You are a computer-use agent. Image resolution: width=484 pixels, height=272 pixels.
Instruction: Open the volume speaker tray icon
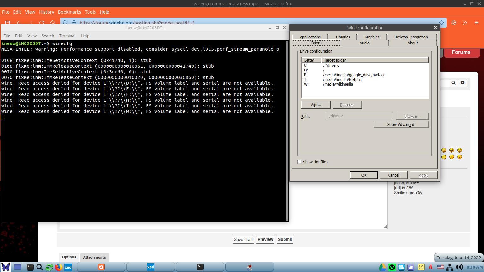click(x=459, y=267)
